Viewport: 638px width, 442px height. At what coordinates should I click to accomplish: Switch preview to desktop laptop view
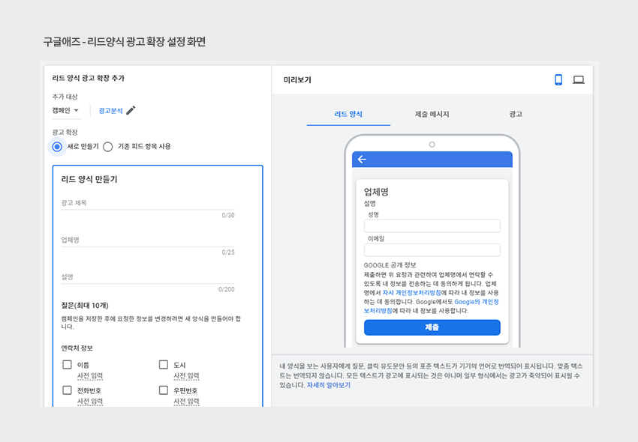(578, 79)
